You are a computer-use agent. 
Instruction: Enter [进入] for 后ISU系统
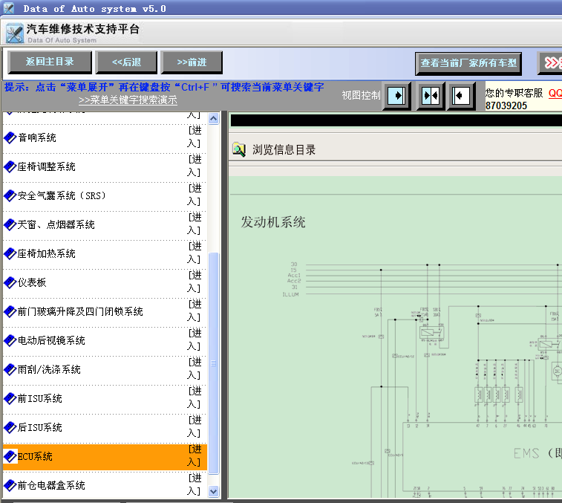point(195,427)
